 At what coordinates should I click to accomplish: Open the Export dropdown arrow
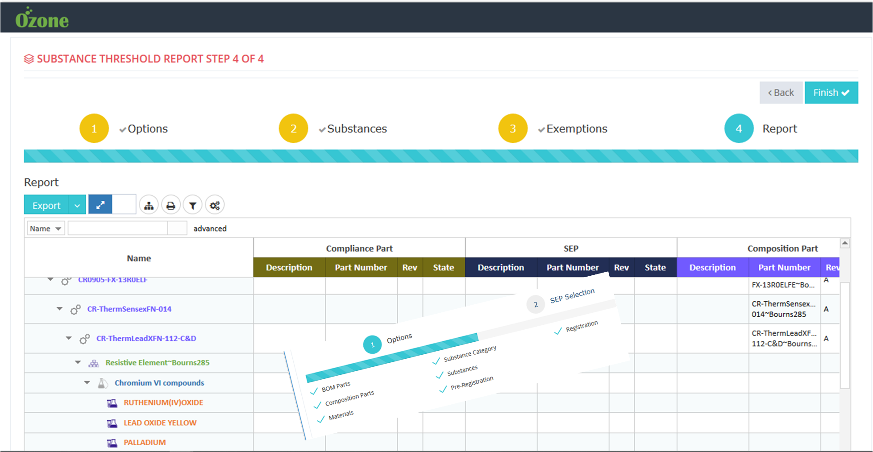point(77,206)
